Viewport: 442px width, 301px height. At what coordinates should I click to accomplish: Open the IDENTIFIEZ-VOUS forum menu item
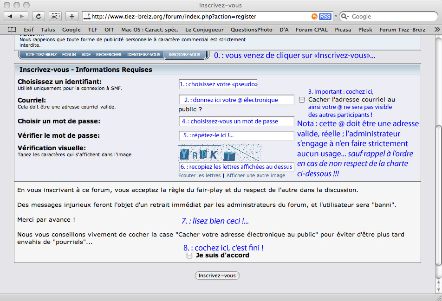(x=143, y=55)
